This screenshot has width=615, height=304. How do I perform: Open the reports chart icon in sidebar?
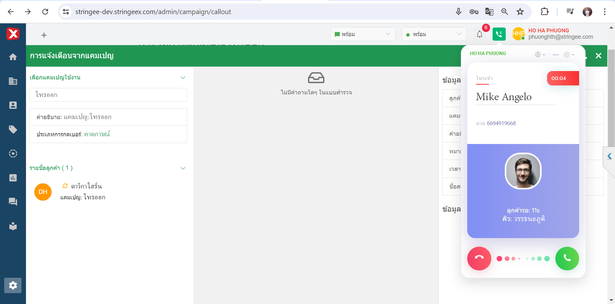click(13, 178)
